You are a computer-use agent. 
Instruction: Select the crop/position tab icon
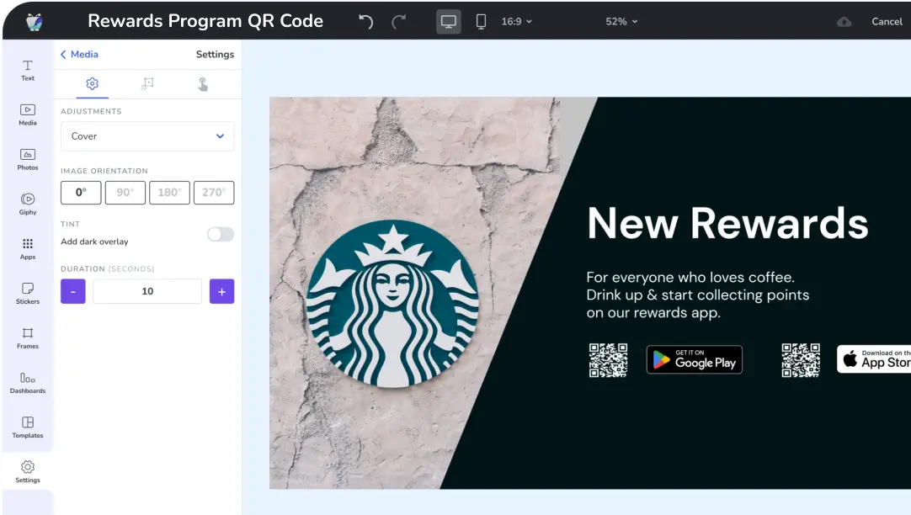[147, 84]
